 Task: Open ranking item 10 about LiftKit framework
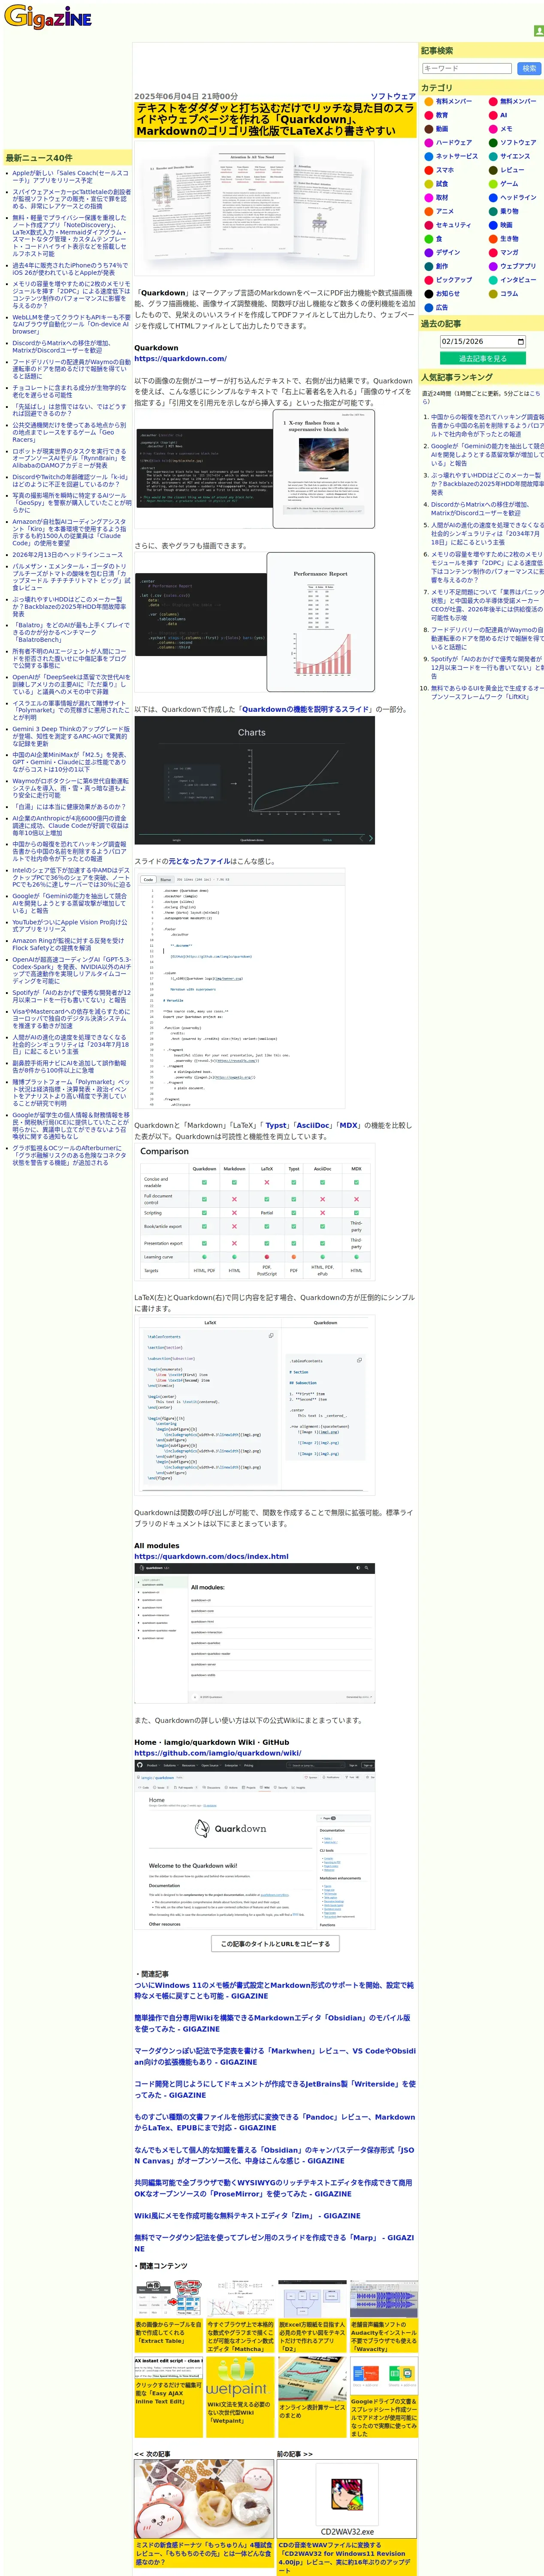pos(487,693)
